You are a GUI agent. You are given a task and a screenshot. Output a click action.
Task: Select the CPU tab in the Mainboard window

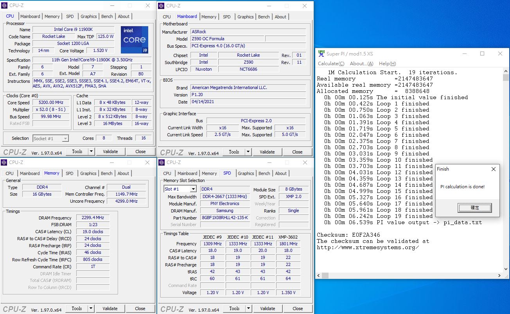click(x=167, y=17)
